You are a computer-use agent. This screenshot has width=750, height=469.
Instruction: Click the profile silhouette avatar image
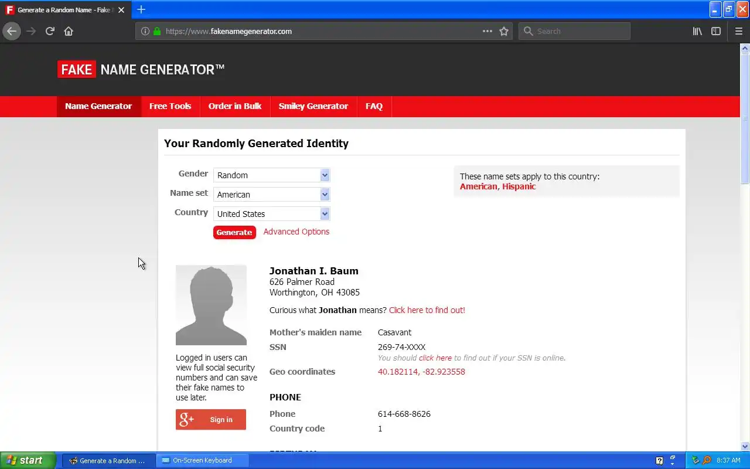click(x=211, y=305)
